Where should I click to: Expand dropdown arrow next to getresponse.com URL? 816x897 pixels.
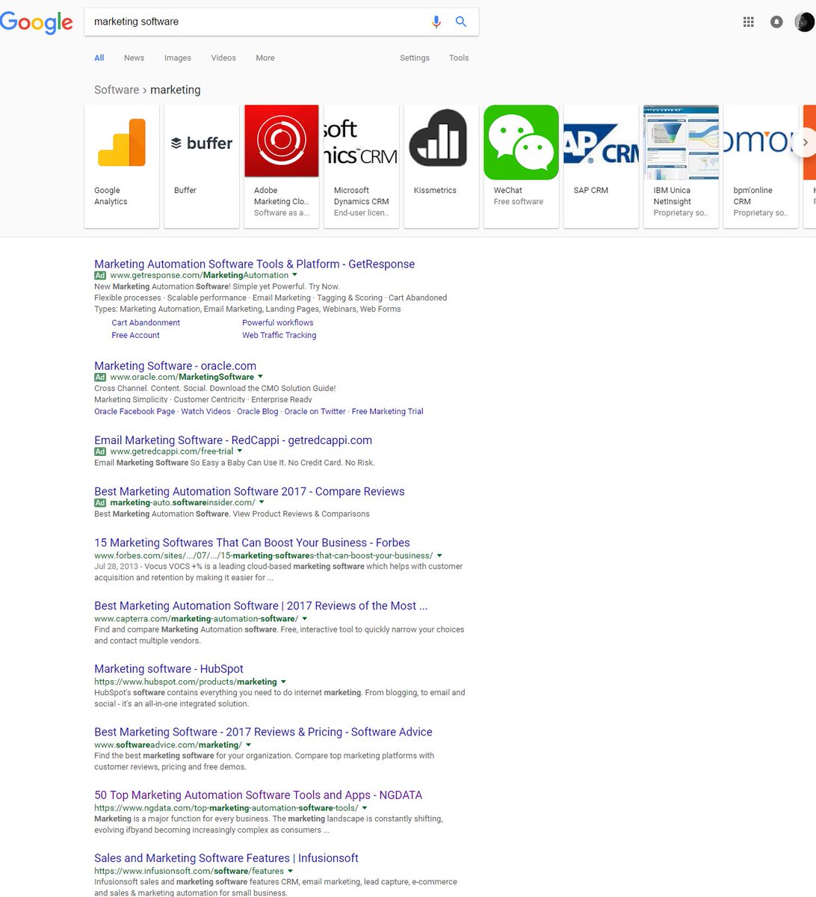coord(294,275)
